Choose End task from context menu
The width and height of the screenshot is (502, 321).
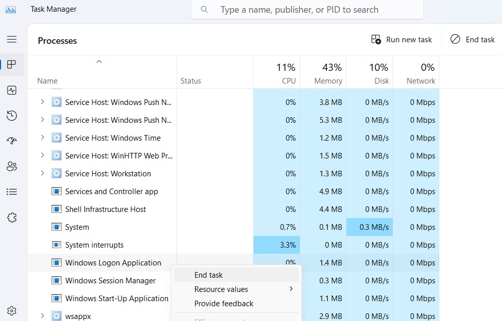coord(209,275)
